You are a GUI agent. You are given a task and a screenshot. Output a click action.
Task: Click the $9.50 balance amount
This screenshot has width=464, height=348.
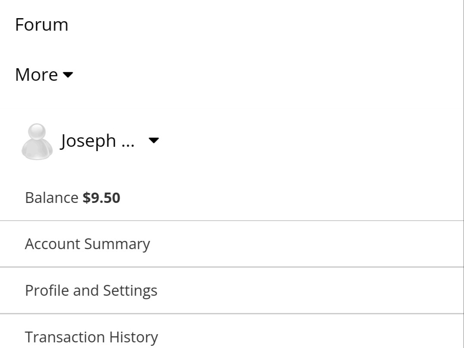(101, 198)
